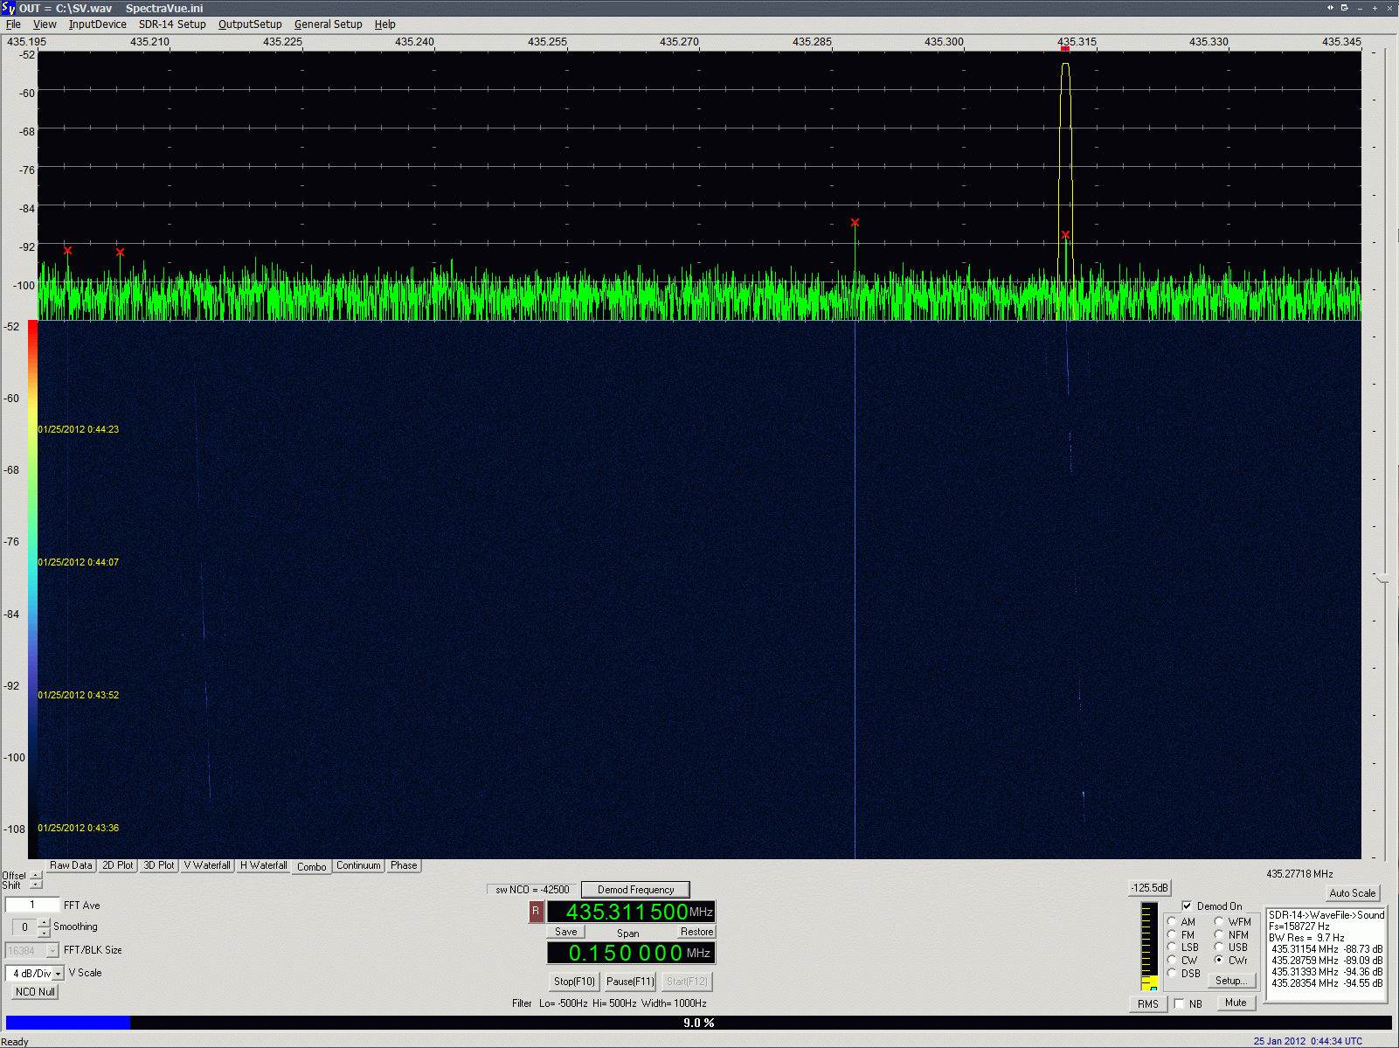This screenshot has width=1399, height=1048.
Task: Click the red X peak marker near 435.290
Action: click(855, 223)
